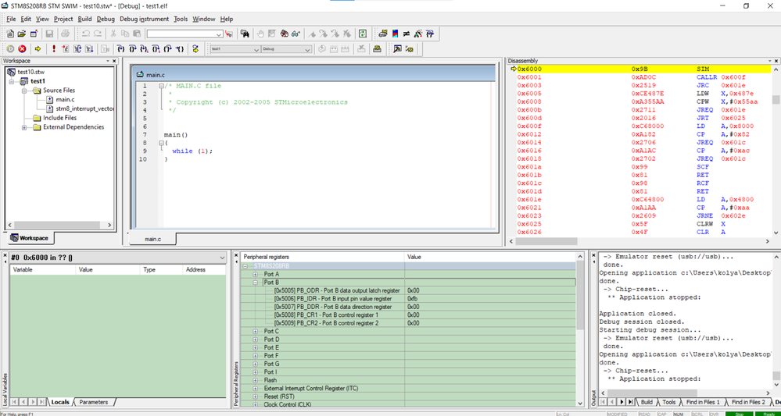Screen dimensions: 781x416
Task: Click the Stop Debugging red X icon
Action: coord(23,49)
